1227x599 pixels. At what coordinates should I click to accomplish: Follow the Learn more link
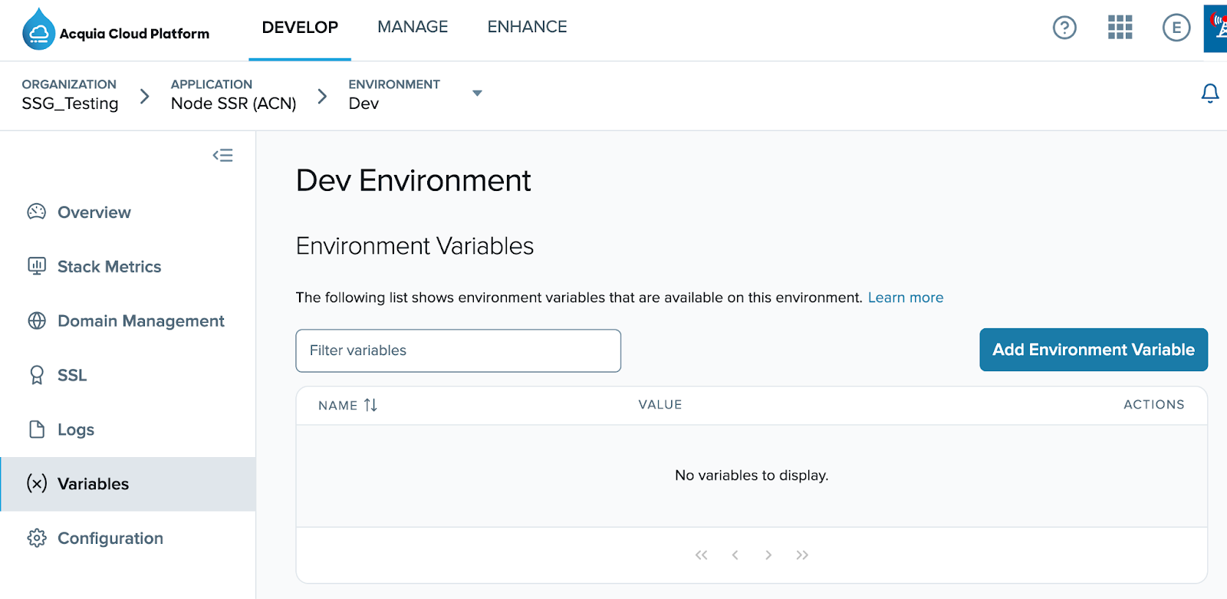tap(906, 298)
